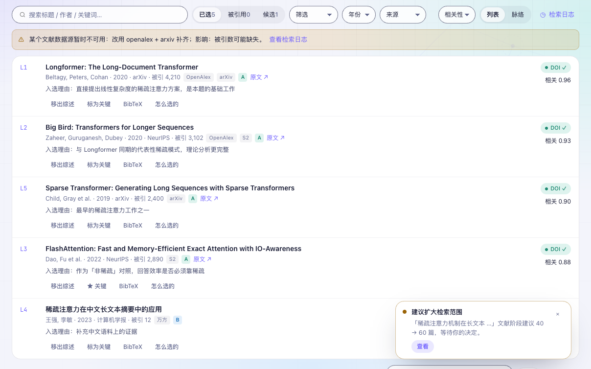Remove Big Bird via 移出综述
This screenshot has height=369, width=591.
pos(63,165)
